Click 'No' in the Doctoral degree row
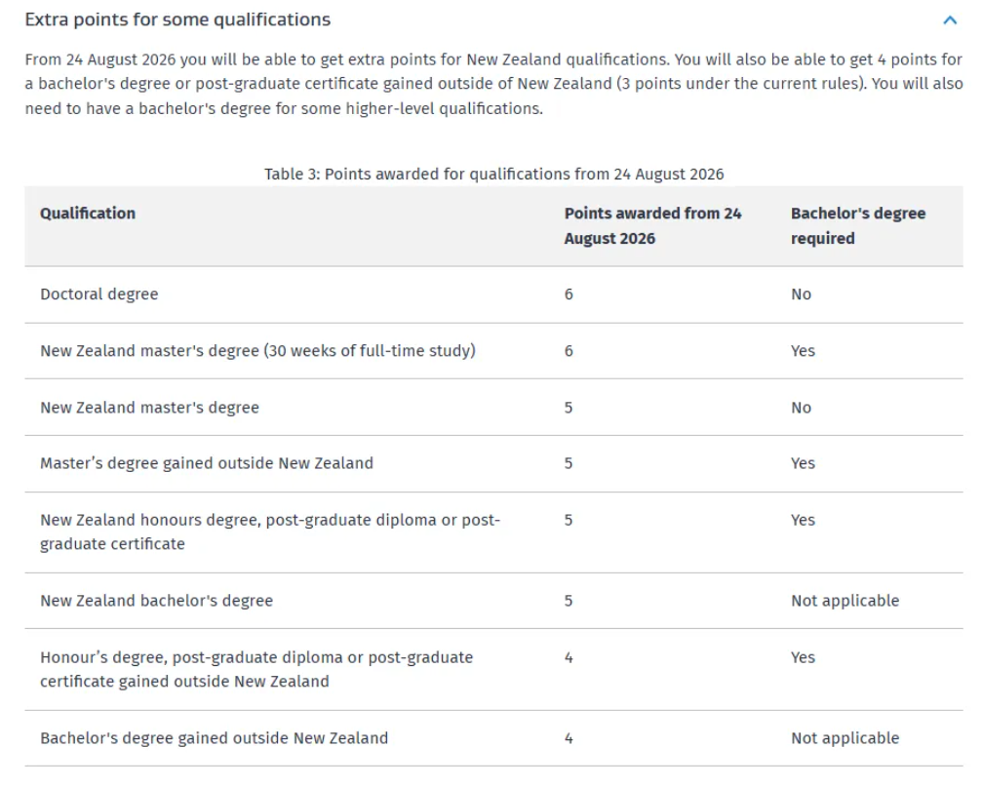The width and height of the screenshot is (983, 787). pos(801,295)
